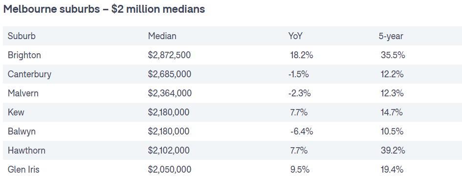
Task: Click the Hawthorn suburb name
Action: point(26,150)
